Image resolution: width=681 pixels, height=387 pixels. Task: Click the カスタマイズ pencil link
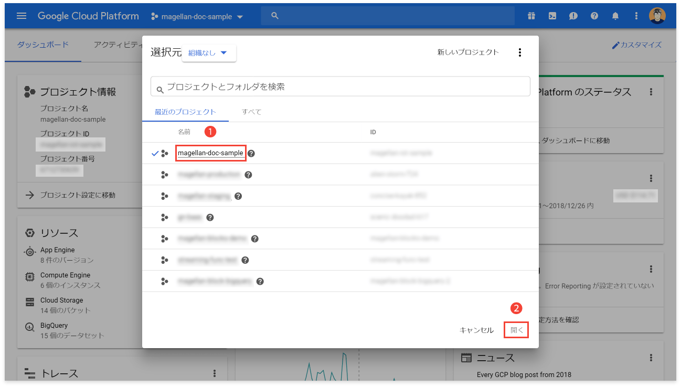[x=637, y=45]
